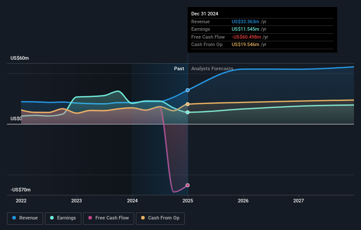Click the blue Revenue data point at 2025
This screenshot has width=361, height=230.
(x=188, y=90)
